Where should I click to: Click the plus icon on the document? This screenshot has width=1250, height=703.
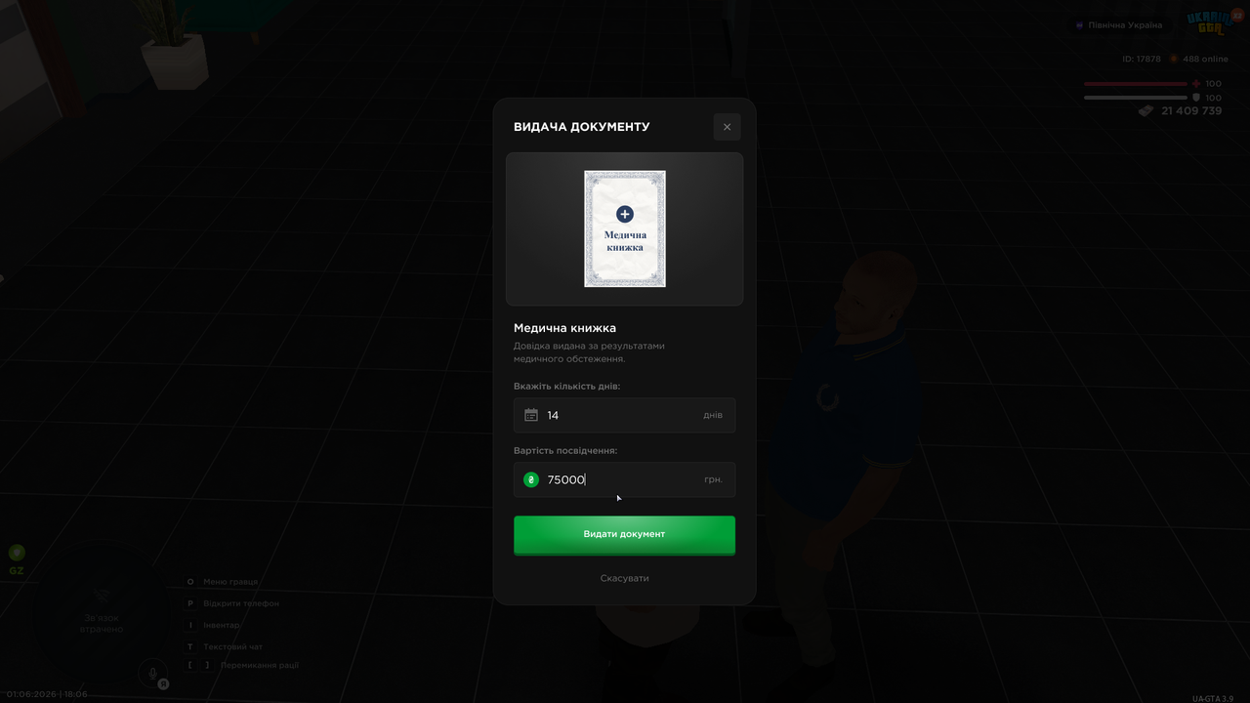pos(625,214)
